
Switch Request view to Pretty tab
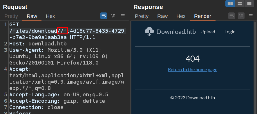coord(11,16)
